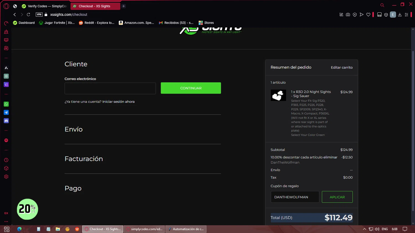Open the snapshot camera tool

point(348,15)
